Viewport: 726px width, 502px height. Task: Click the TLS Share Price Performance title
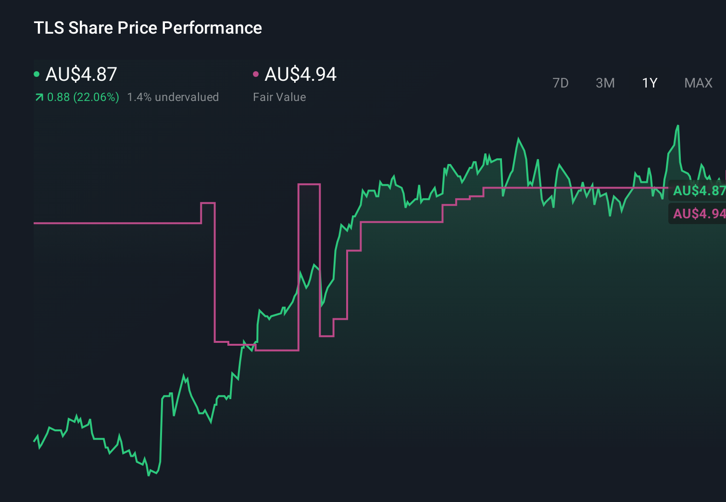148,28
